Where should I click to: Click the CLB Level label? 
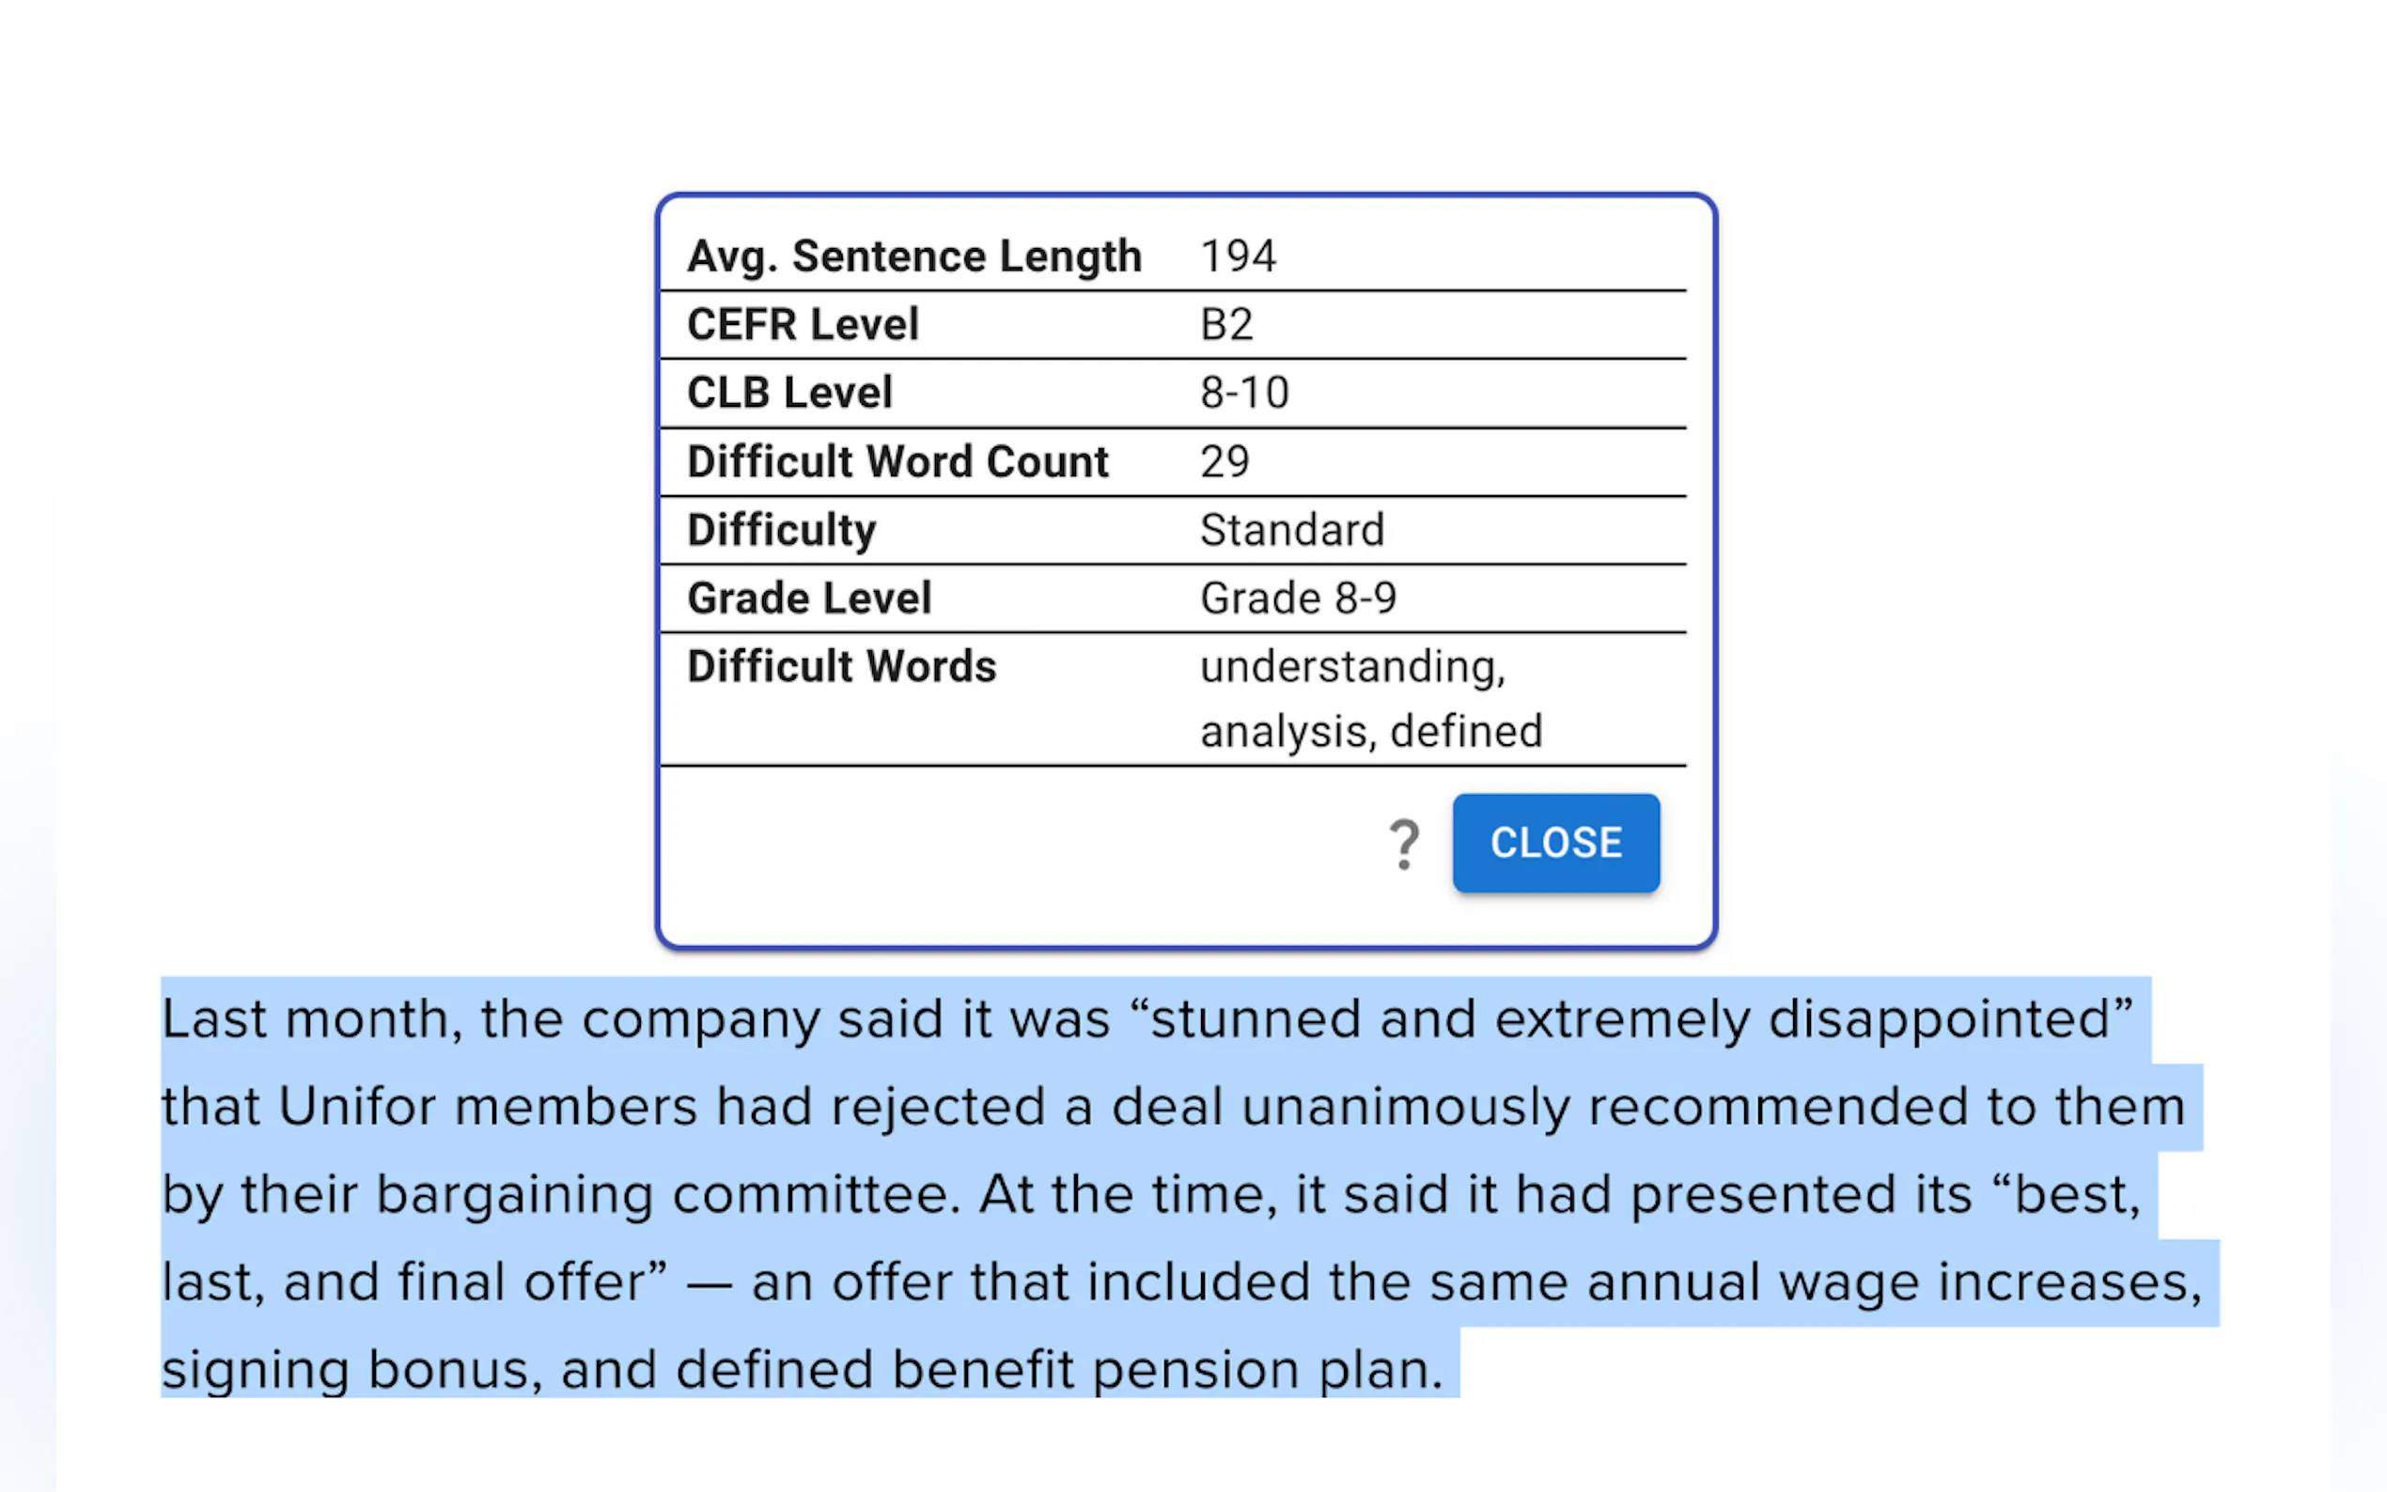point(789,393)
